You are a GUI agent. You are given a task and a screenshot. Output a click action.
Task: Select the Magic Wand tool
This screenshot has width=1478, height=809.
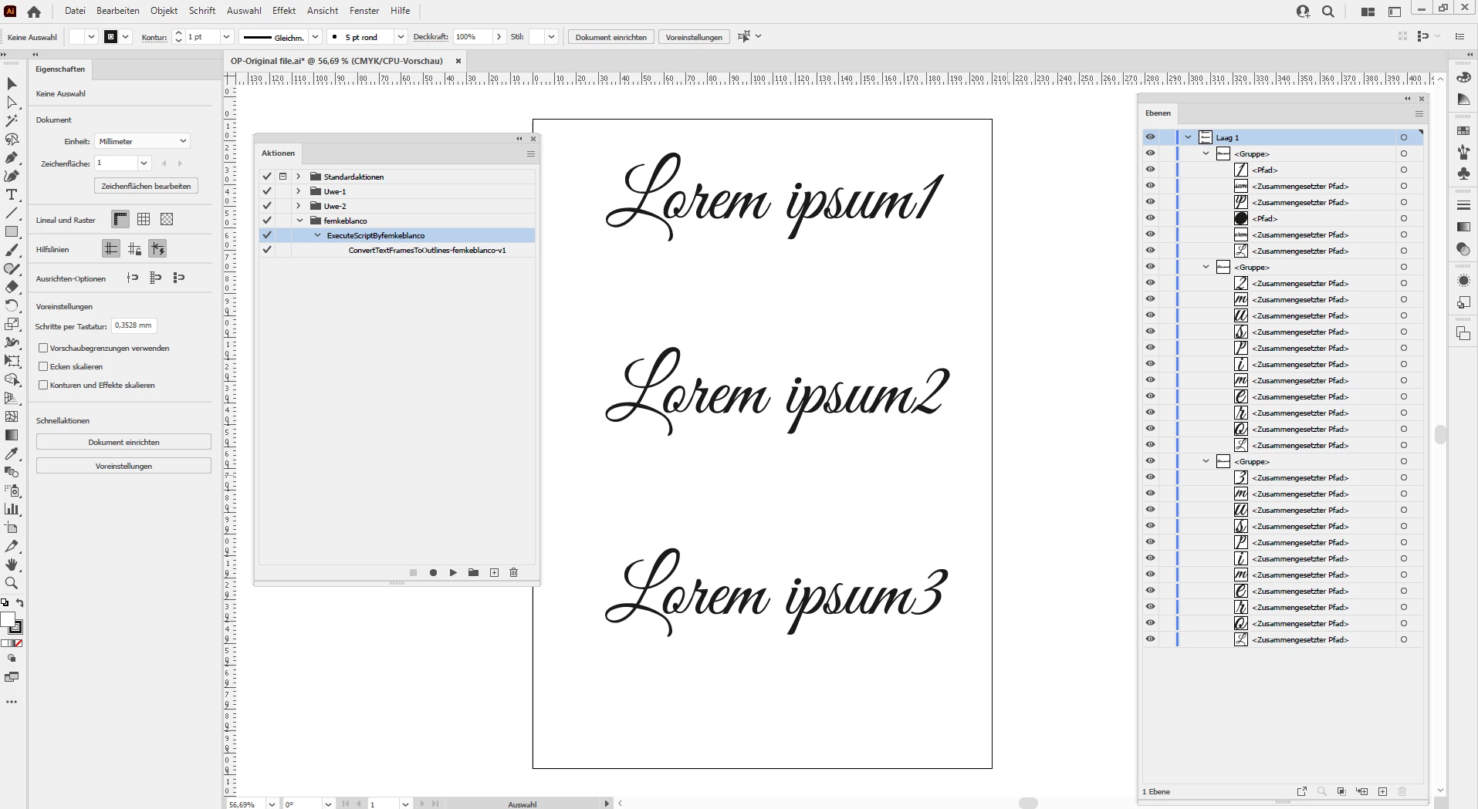pyautogui.click(x=12, y=120)
